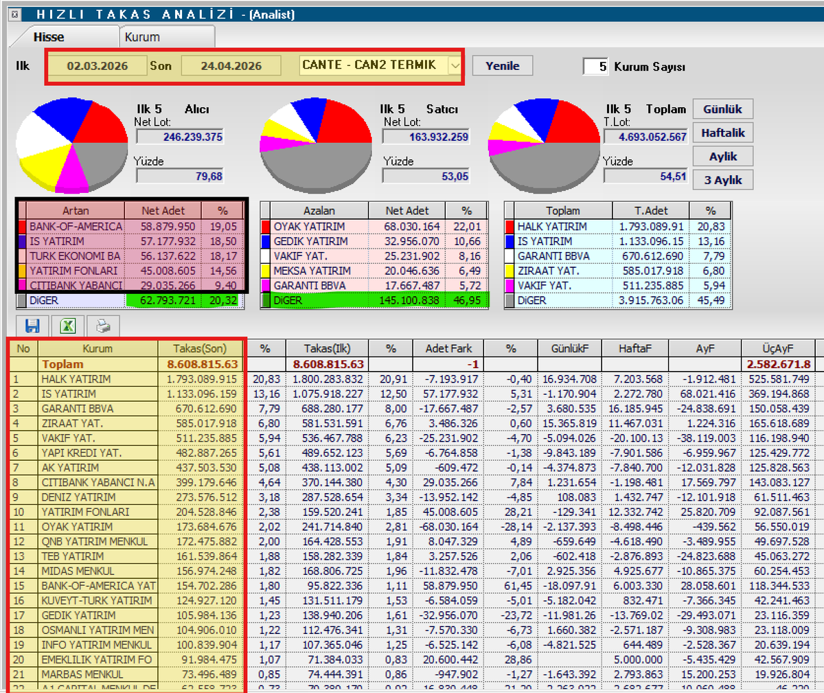Select row 7 AK YATIRIM
This screenshot has height=693, width=824.
point(411,468)
